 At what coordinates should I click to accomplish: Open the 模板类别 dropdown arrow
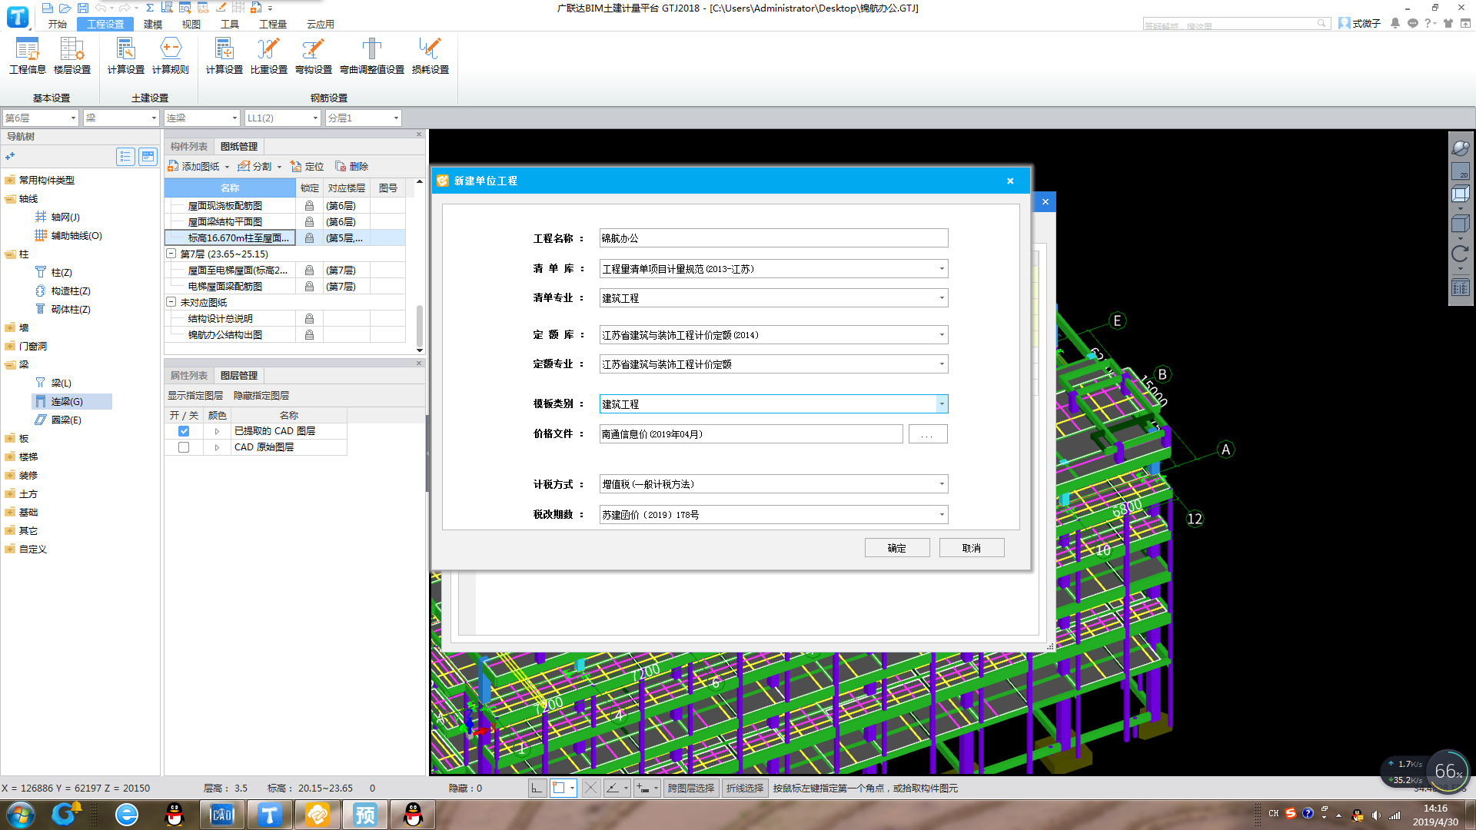point(942,404)
